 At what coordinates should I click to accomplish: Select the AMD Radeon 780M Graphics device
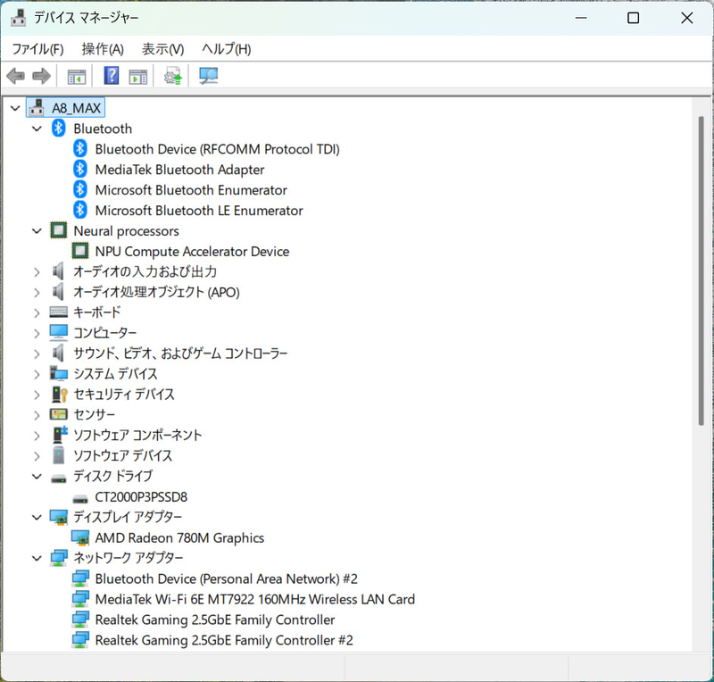(181, 537)
